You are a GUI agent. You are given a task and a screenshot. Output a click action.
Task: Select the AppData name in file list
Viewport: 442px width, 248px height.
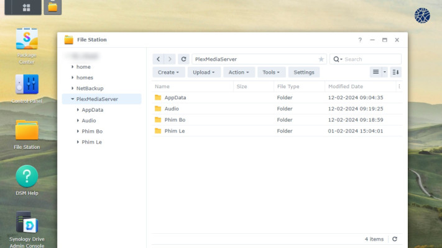(175, 97)
